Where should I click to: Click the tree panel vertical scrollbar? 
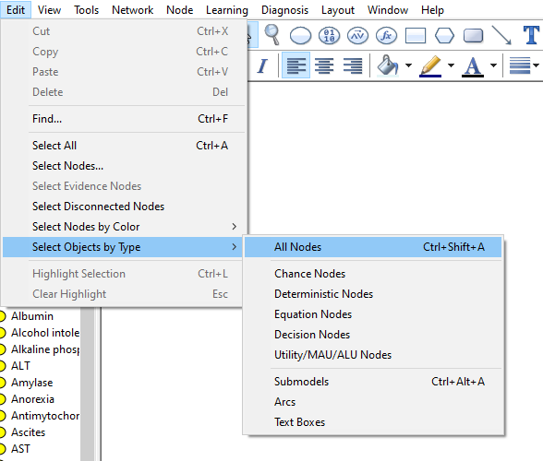[87, 384]
